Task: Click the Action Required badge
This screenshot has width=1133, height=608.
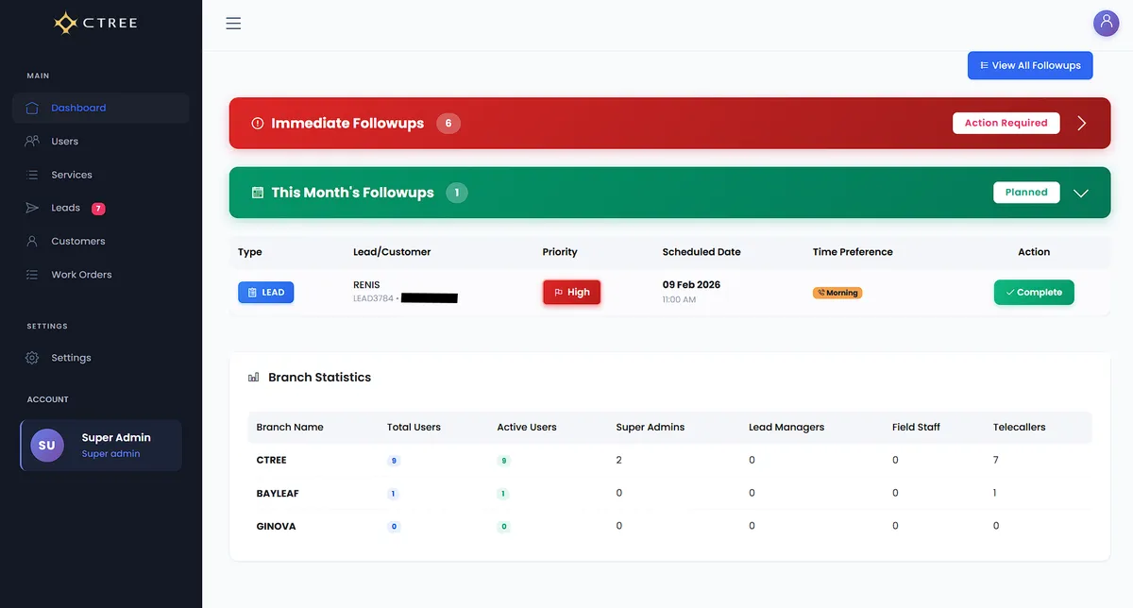Action: 1006,123
